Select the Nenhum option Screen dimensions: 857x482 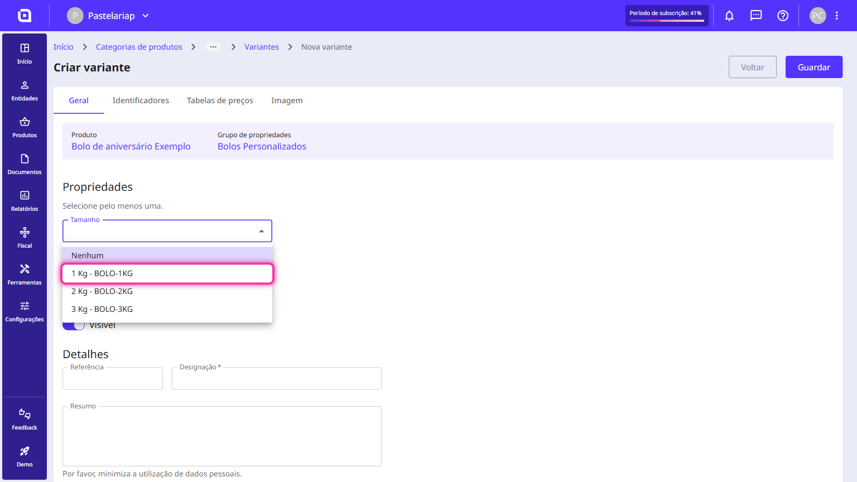tap(167, 256)
